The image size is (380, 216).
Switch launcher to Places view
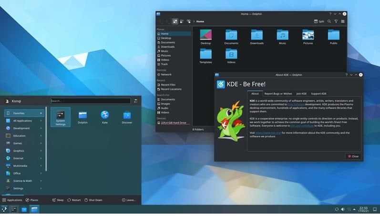(32, 200)
